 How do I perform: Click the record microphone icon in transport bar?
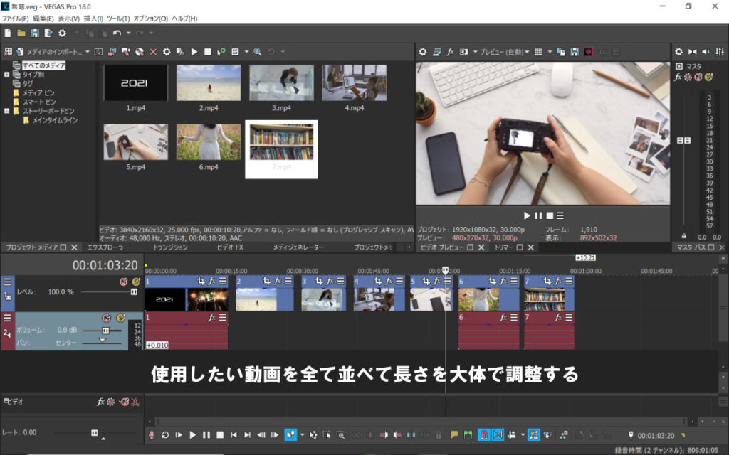[x=151, y=434]
